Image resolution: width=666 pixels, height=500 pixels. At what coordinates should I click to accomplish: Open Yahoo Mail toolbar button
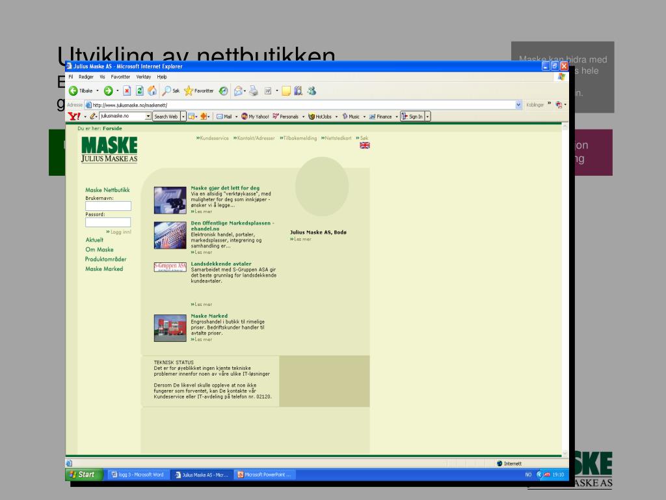(x=224, y=117)
